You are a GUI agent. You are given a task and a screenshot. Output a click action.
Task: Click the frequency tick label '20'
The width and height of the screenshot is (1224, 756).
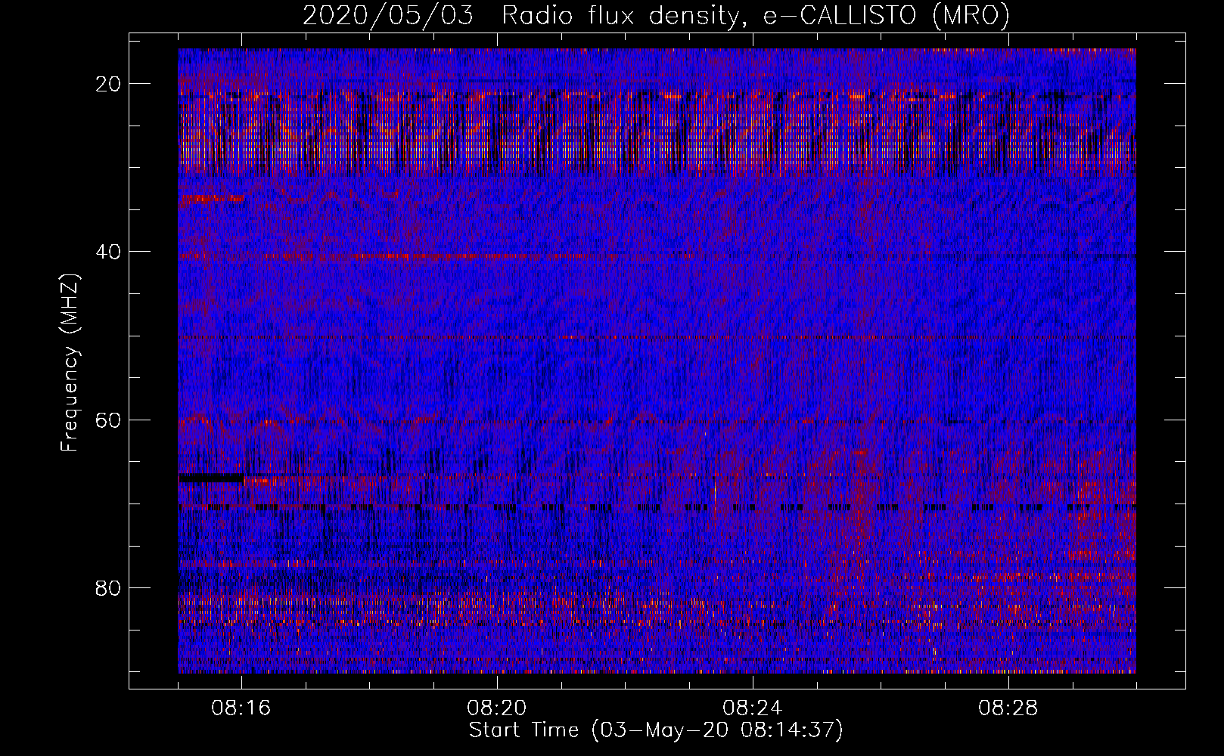pyautogui.click(x=109, y=83)
